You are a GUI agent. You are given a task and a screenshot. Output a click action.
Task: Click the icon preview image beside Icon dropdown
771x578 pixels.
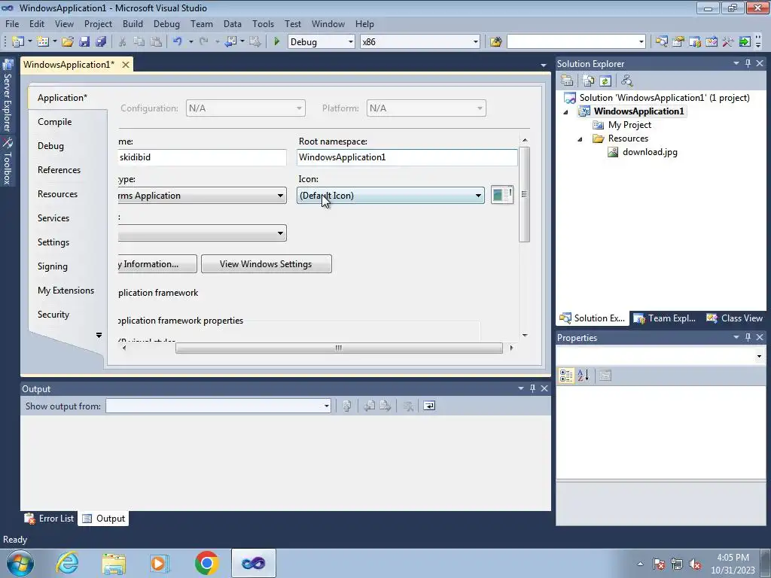click(x=502, y=195)
